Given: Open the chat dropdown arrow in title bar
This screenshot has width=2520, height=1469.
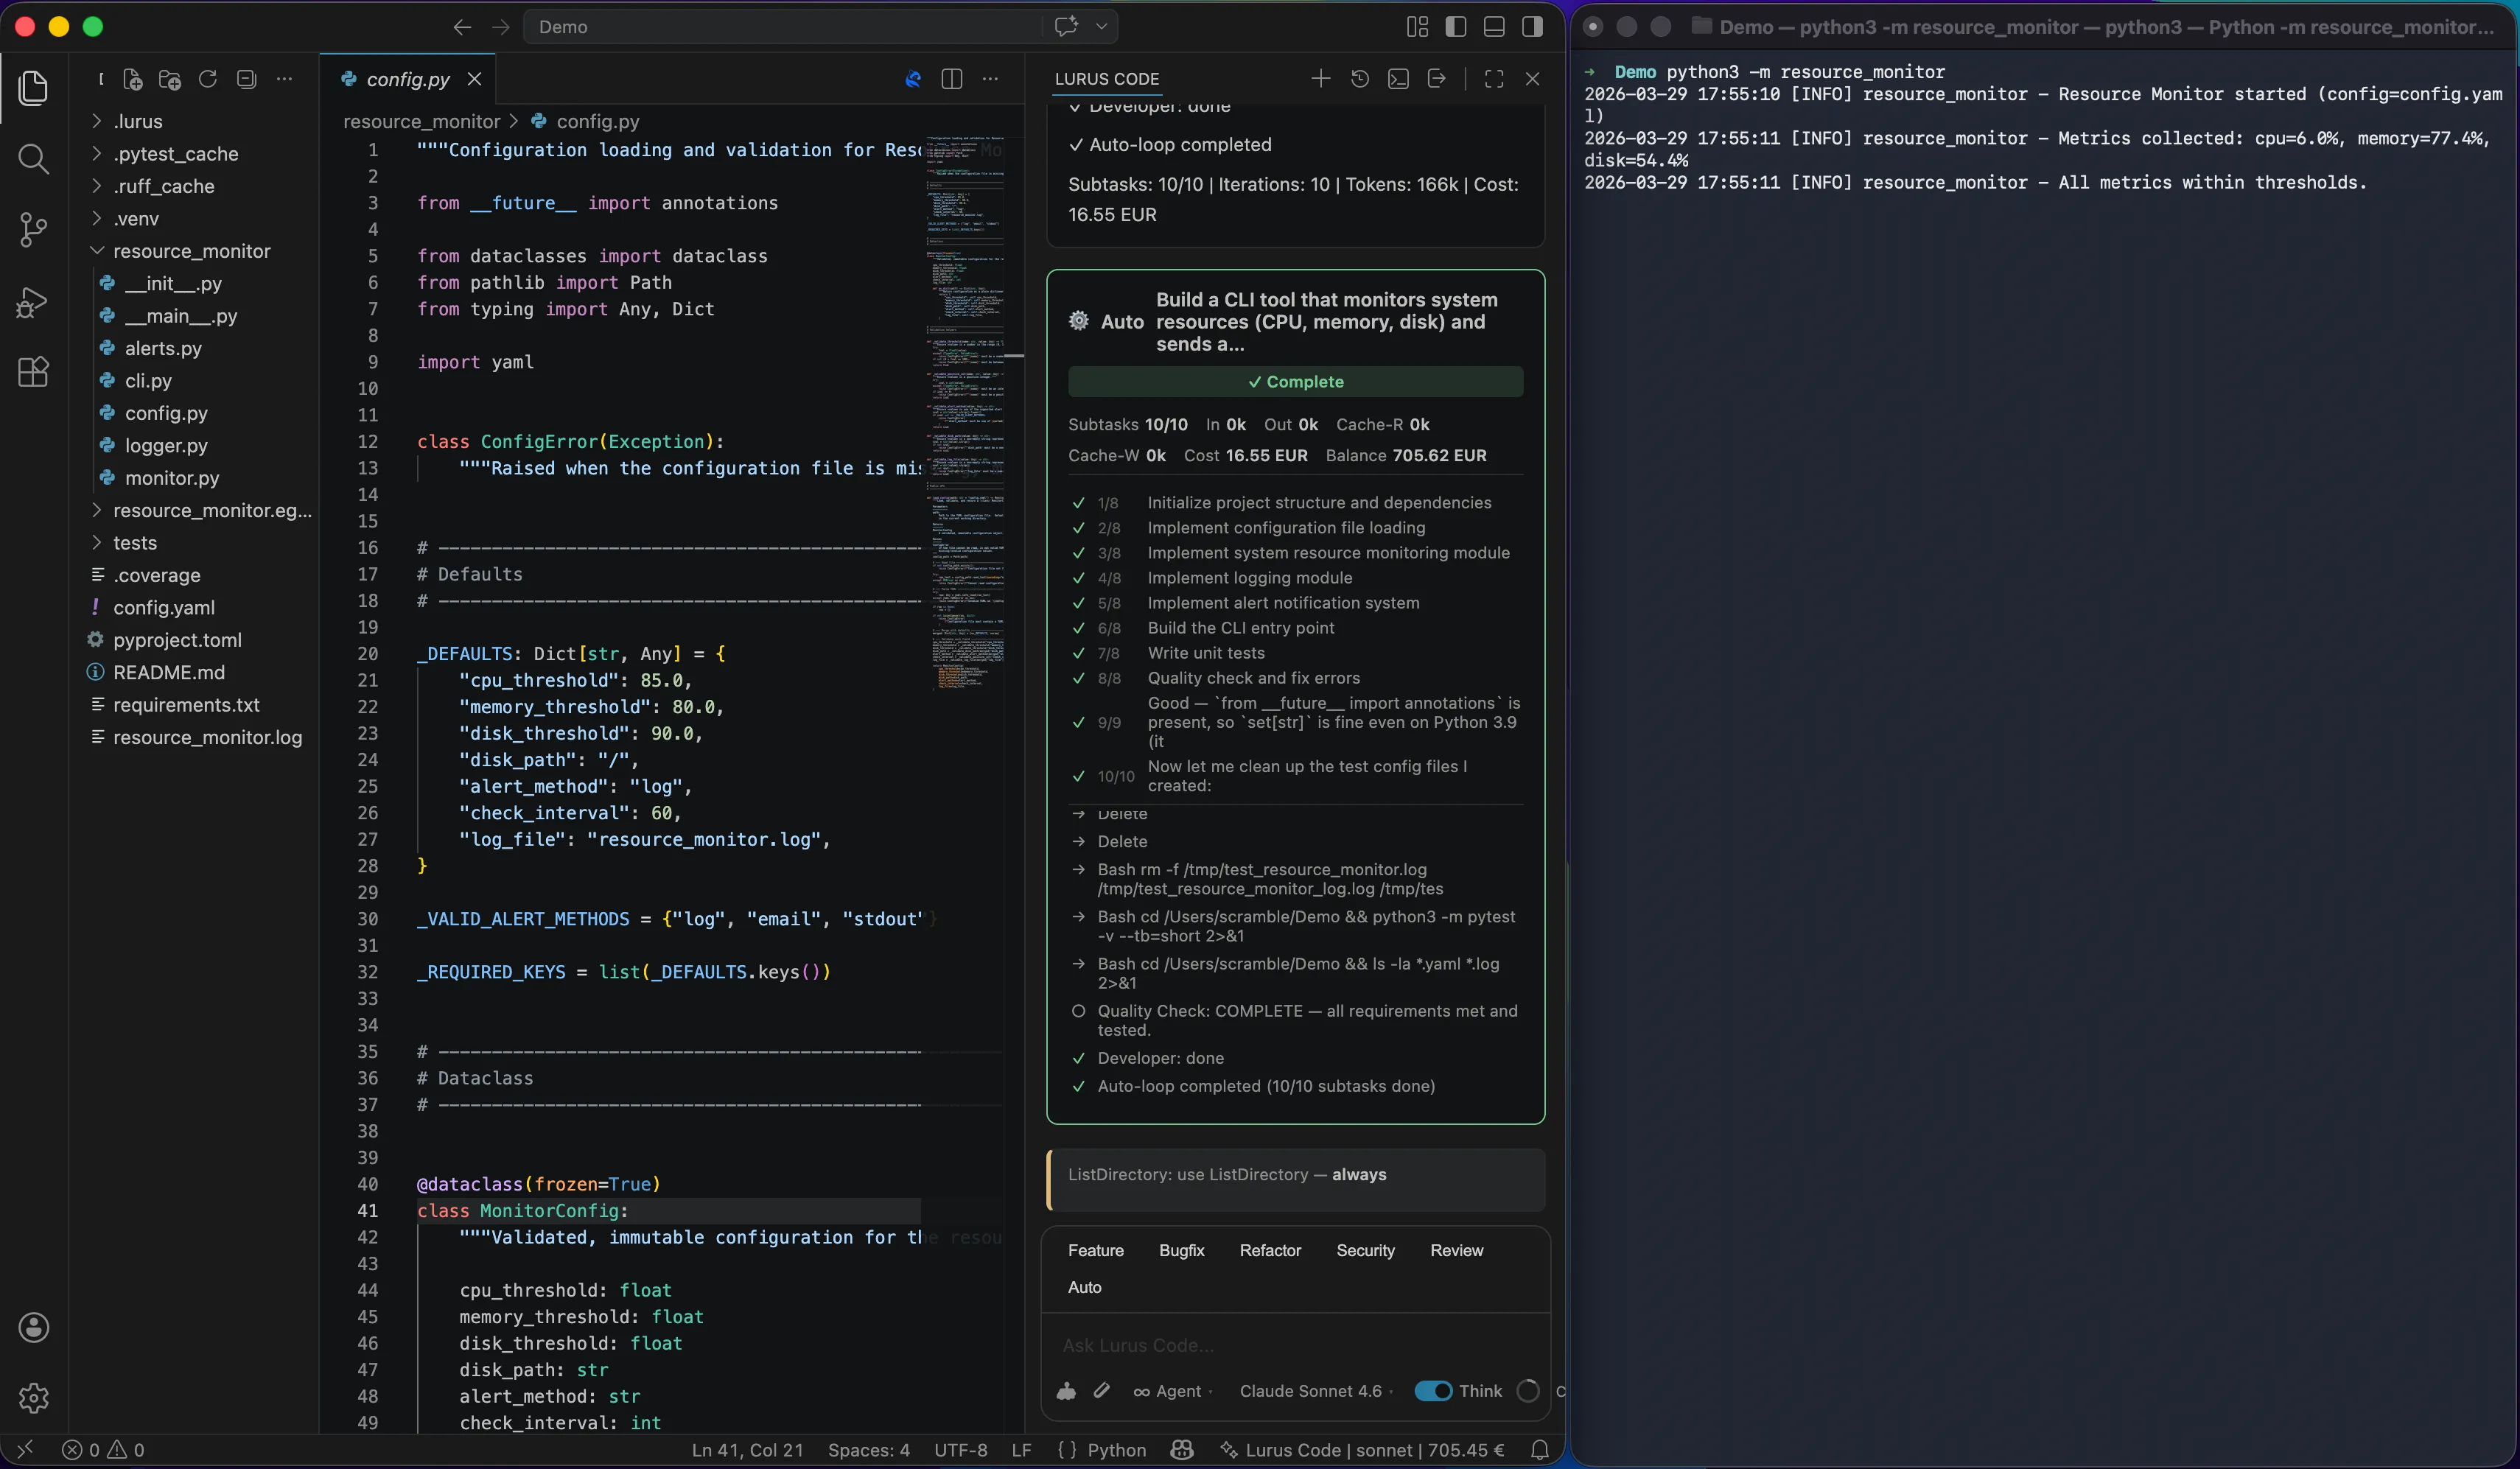Looking at the screenshot, I should tap(1101, 26).
